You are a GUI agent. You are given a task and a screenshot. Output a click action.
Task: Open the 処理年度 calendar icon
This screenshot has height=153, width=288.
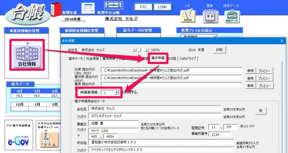(88, 8)
